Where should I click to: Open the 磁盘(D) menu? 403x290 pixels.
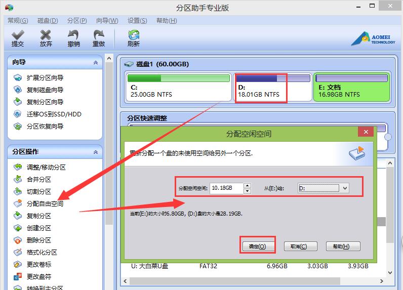coord(48,21)
